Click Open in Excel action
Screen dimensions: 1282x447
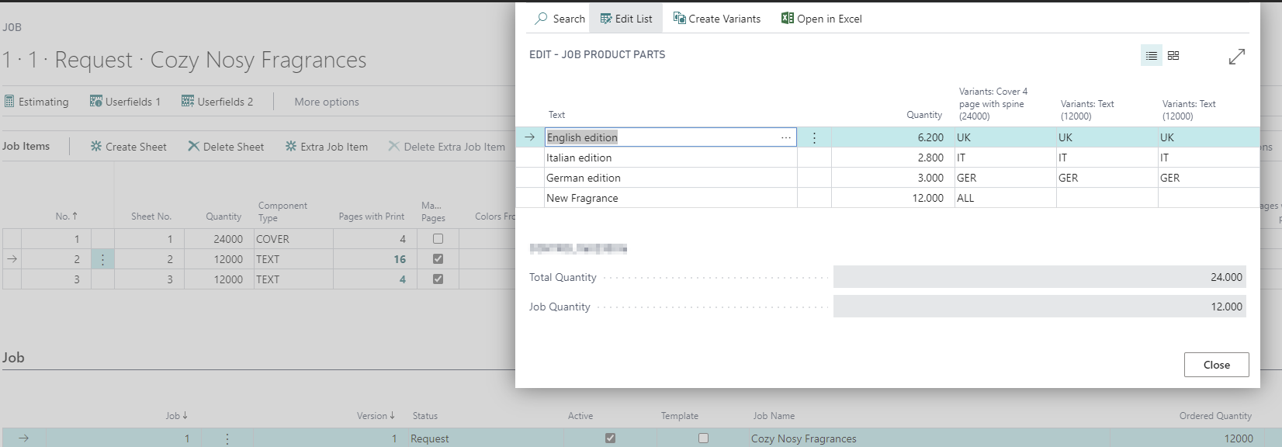coord(822,19)
